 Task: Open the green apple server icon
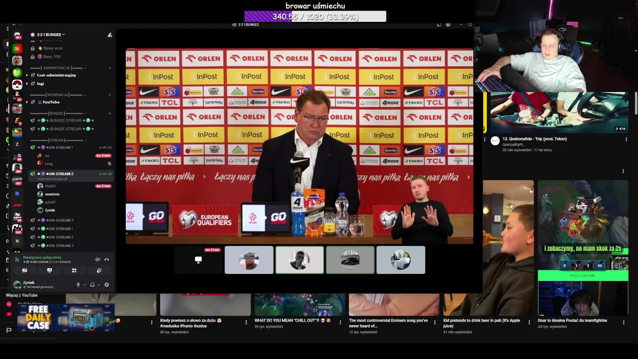(x=17, y=73)
